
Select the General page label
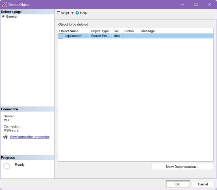(x=12, y=16)
